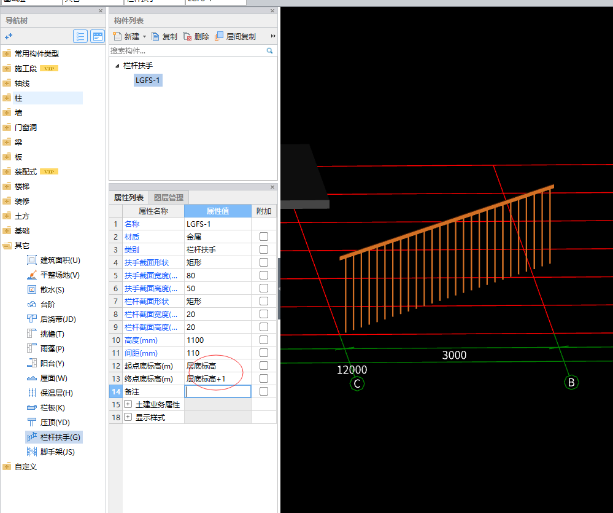The width and height of the screenshot is (613, 513).
Task: Toggle 附加 checkbox for 起点底标高 row
Action: 264,366
